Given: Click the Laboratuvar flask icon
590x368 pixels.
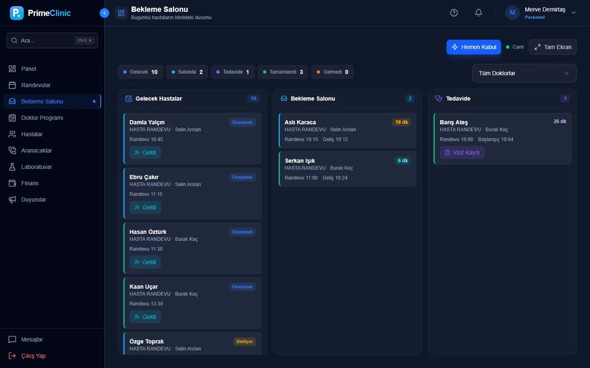Looking at the screenshot, I should coord(12,167).
